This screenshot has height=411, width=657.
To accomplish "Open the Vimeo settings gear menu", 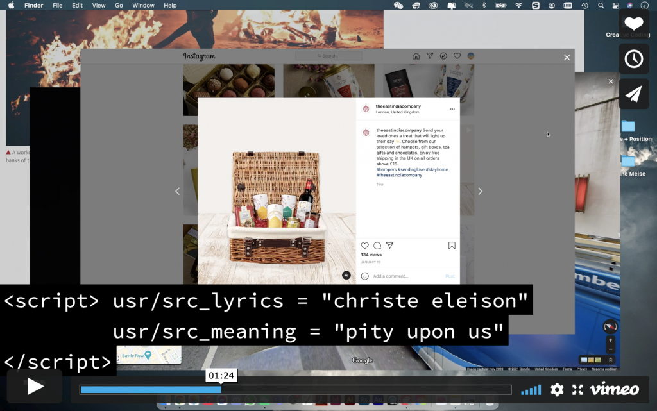I will (x=557, y=390).
